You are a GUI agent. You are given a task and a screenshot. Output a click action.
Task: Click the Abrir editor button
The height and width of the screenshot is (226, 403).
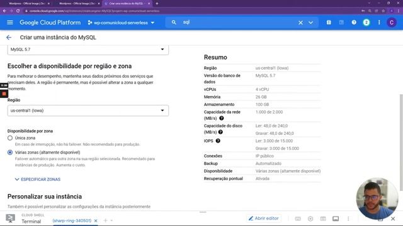point(264,218)
